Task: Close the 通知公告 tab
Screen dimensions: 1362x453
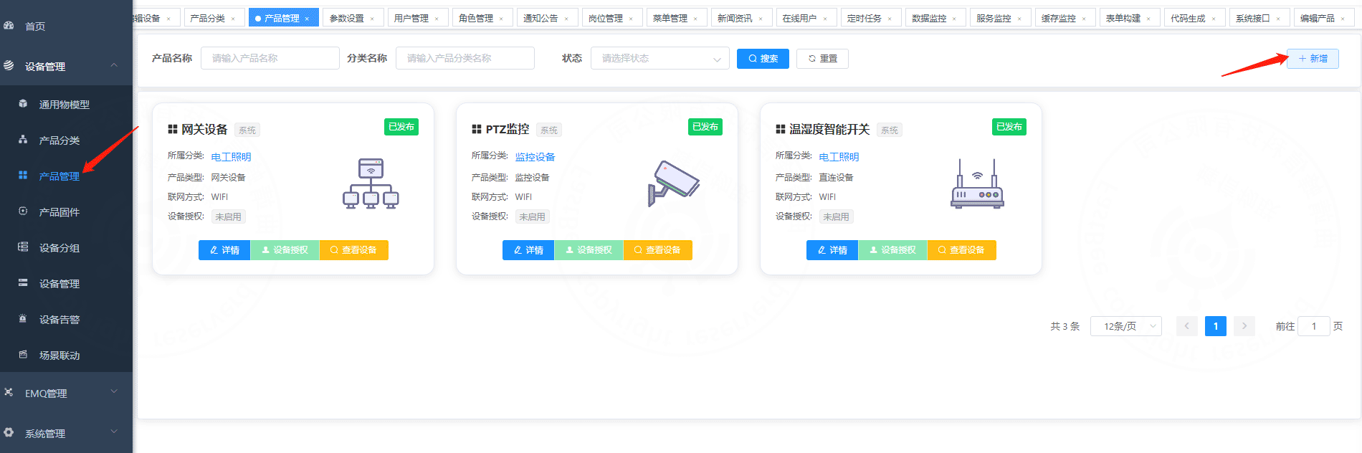Action: [x=566, y=19]
